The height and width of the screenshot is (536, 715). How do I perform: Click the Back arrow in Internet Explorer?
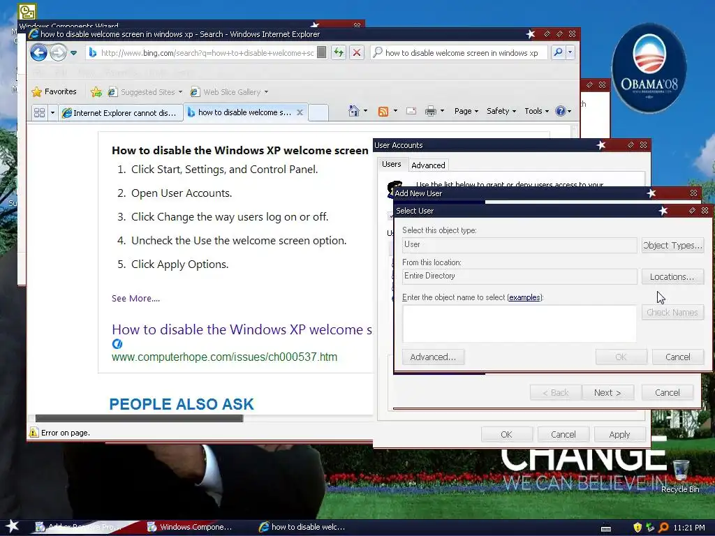click(39, 53)
